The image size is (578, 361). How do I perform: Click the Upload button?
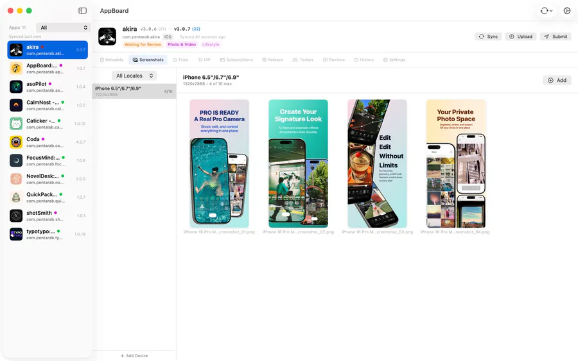(520, 37)
